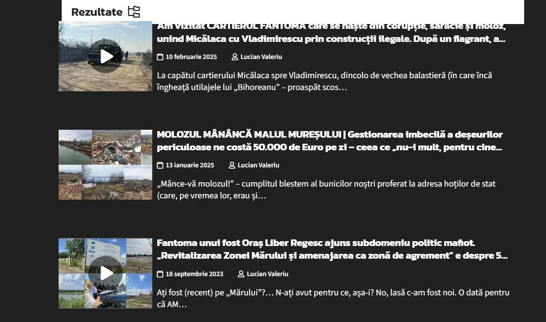
Task: Click the Rezultate heading
Action: tap(97, 12)
